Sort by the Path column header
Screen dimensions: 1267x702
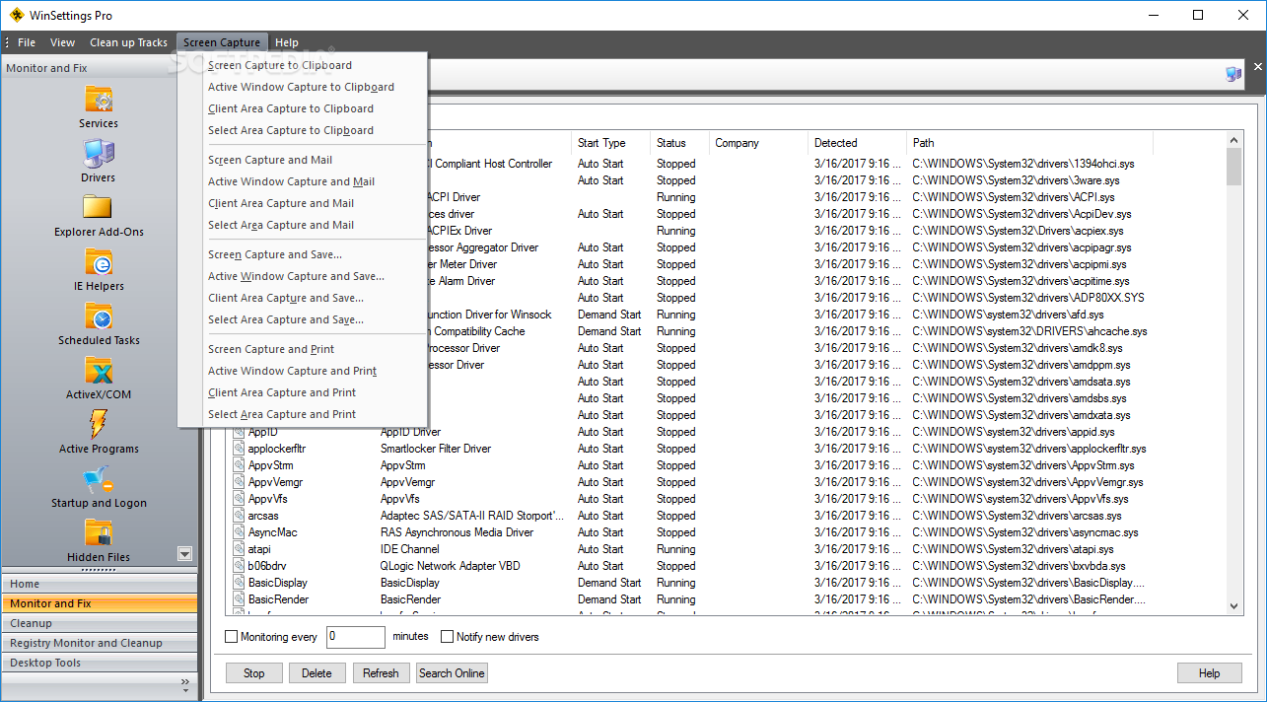[1030, 143]
